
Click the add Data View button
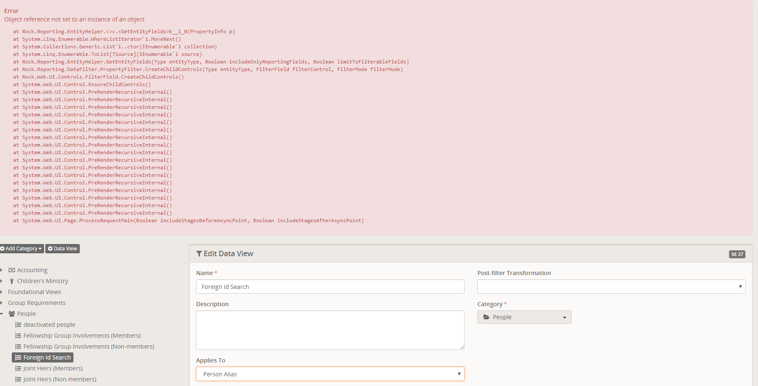[x=63, y=249]
